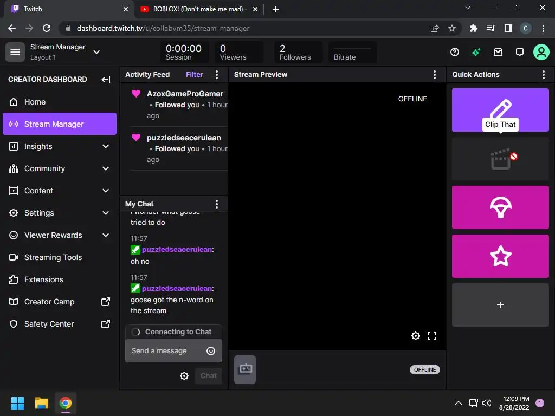
Task: Open the emote picker smiley icon
Action: point(211,351)
